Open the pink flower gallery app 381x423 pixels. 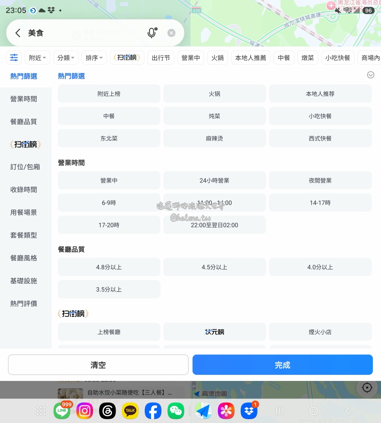click(x=226, y=411)
